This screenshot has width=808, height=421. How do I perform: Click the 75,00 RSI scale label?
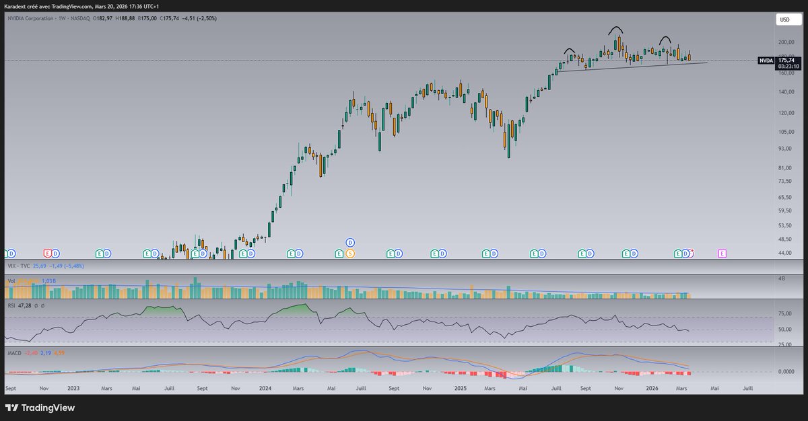(x=784, y=313)
